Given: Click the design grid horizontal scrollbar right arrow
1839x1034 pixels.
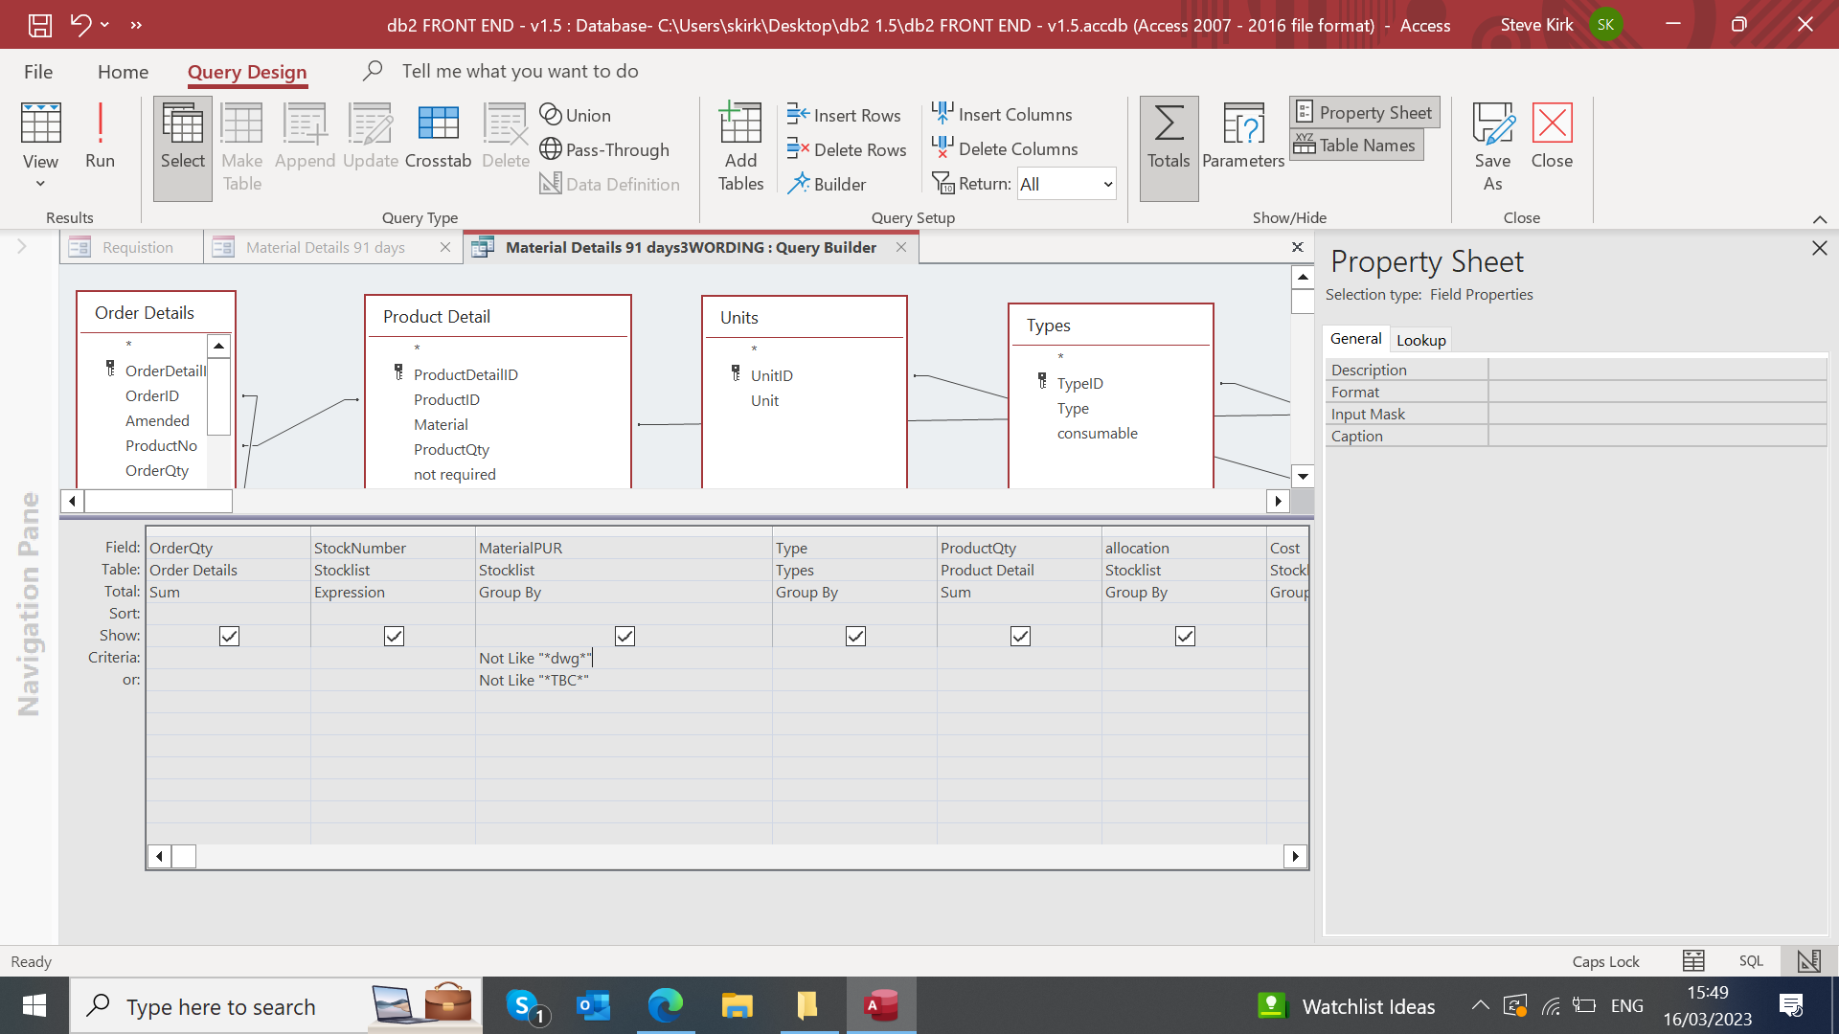Looking at the screenshot, I should coord(1295,856).
